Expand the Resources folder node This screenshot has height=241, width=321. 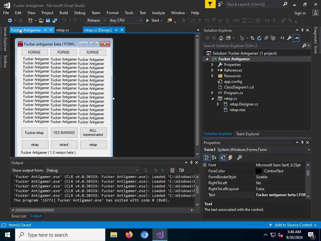[x=212, y=76]
